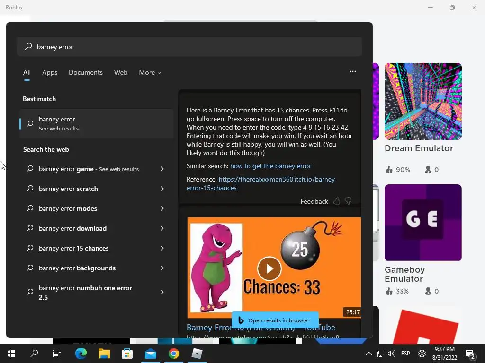
Task: Open File Explorer from taskbar
Action: click(104, 354)
